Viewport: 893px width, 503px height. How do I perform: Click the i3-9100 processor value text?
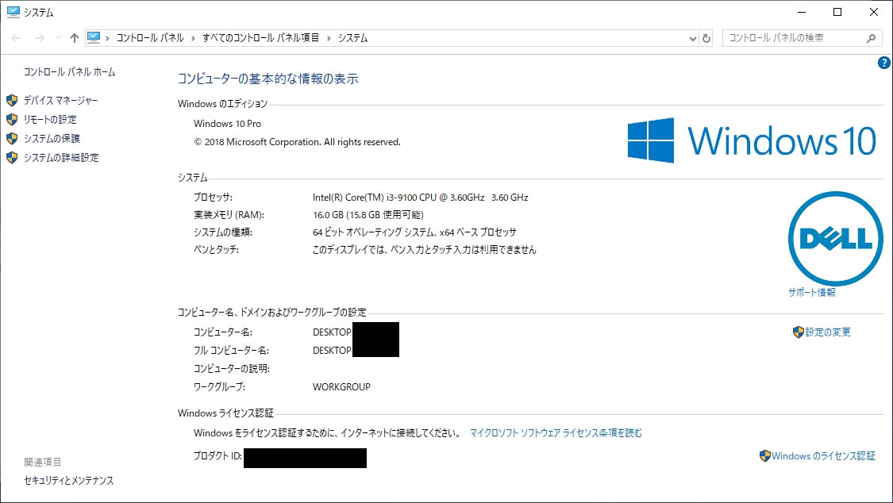pyautogui.click(x=420, y=198)
